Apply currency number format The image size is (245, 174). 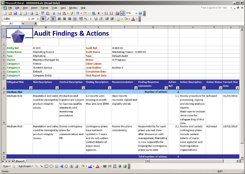(81, 19)
